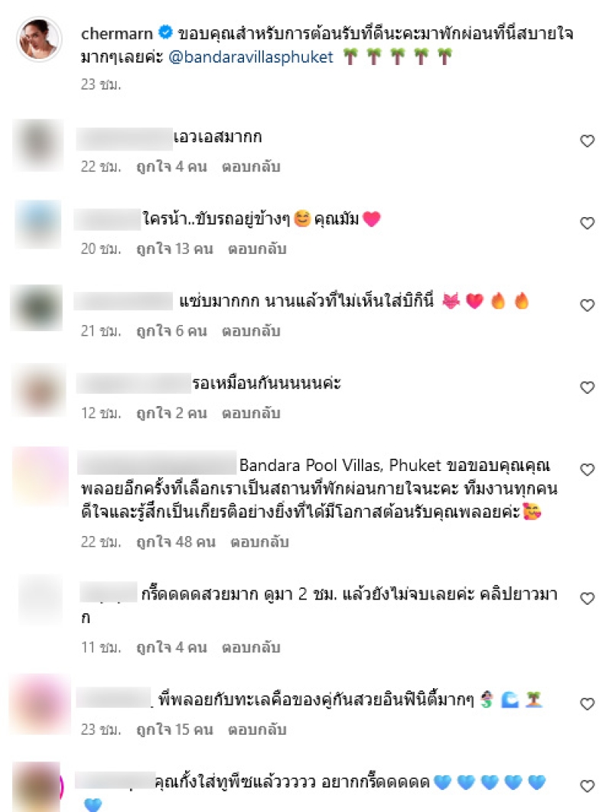Reply to the comment with 13 likes
The height and width of the screenshot is (812, 612).
point(257,249)
